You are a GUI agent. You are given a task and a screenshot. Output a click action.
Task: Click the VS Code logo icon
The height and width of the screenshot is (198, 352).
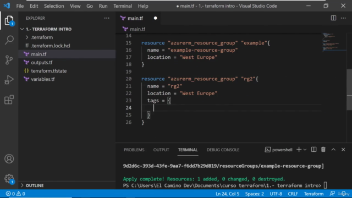(7, 6)
